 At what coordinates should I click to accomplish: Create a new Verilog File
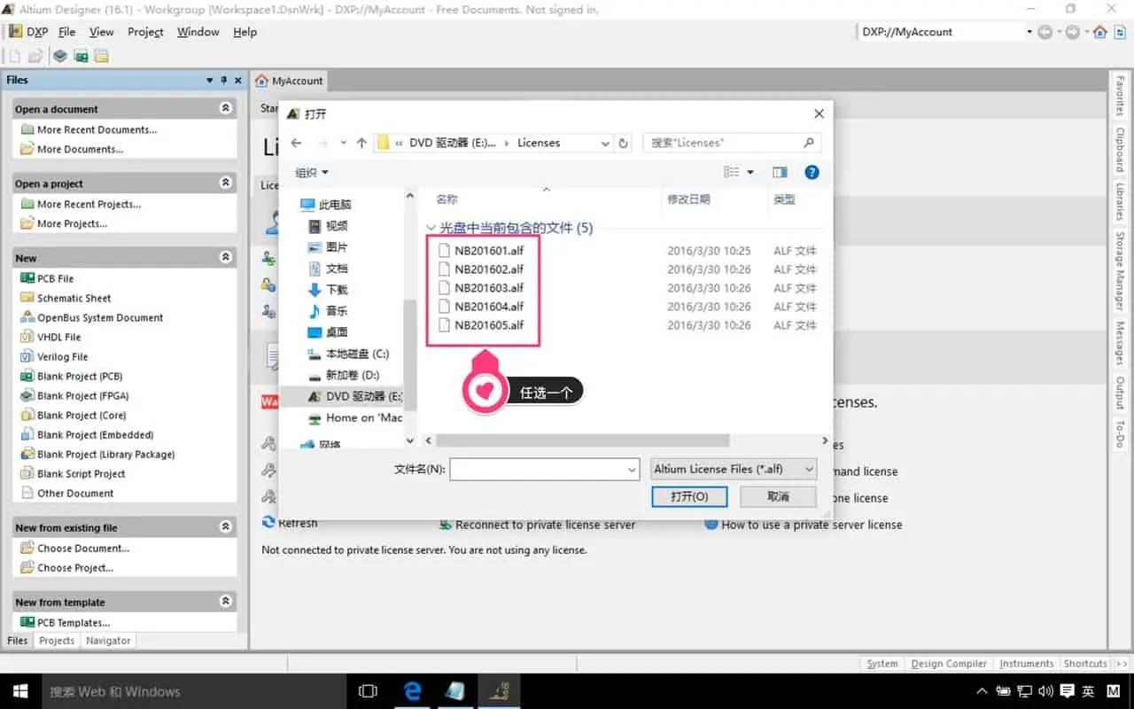[62, 356]
